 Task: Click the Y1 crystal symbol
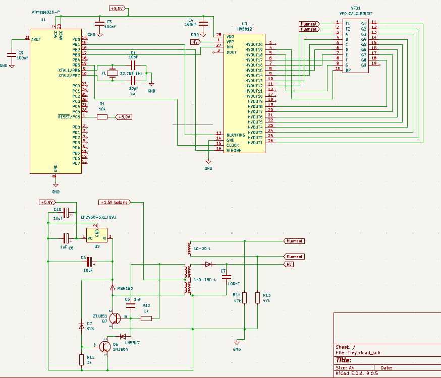pyautogui.click(x=113, y=73)
